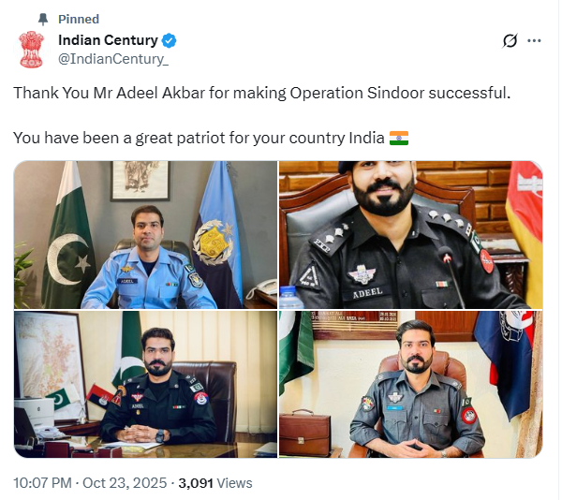Open the @IndianCentury_ handle link
Image resolution: width=562 pixels, height=500 pixels.
pos(113,59)
